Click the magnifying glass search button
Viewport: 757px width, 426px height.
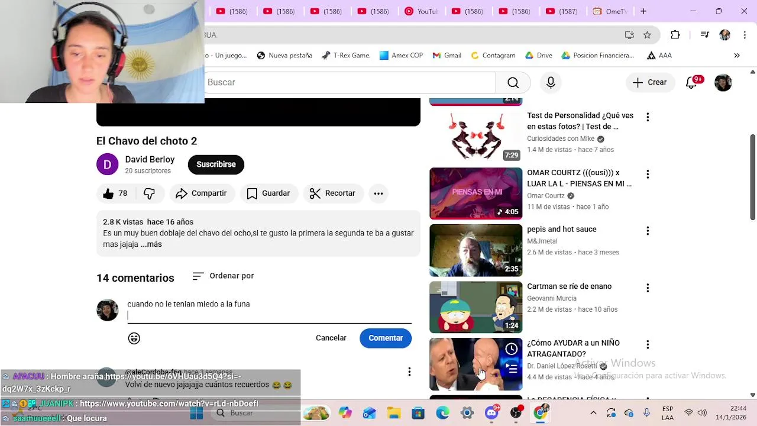point(513,83)
